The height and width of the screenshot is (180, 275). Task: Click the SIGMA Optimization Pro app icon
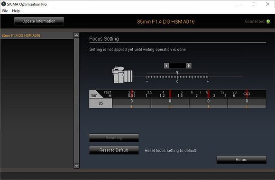[x=3, y=4]
